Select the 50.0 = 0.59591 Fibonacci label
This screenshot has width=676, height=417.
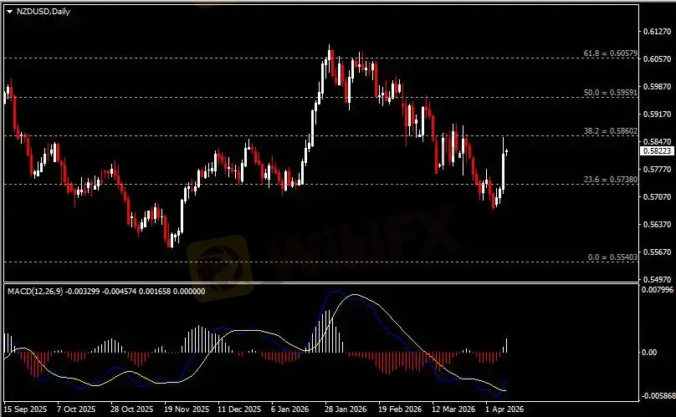pos(610,93)
